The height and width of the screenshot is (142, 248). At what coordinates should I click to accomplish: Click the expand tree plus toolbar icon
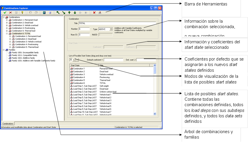(86, 13)
